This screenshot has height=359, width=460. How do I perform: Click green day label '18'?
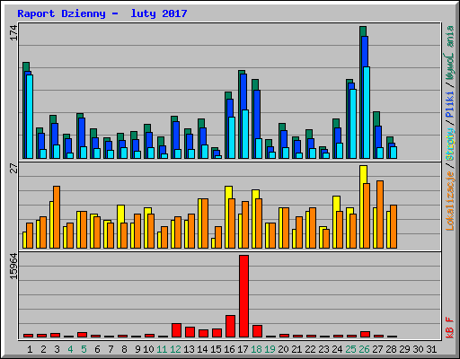click(x=256, y=349)
